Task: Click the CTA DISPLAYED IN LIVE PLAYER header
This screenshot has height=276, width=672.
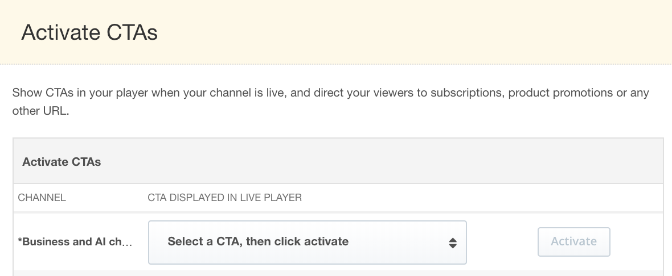Action: click(x=224, y=198)
